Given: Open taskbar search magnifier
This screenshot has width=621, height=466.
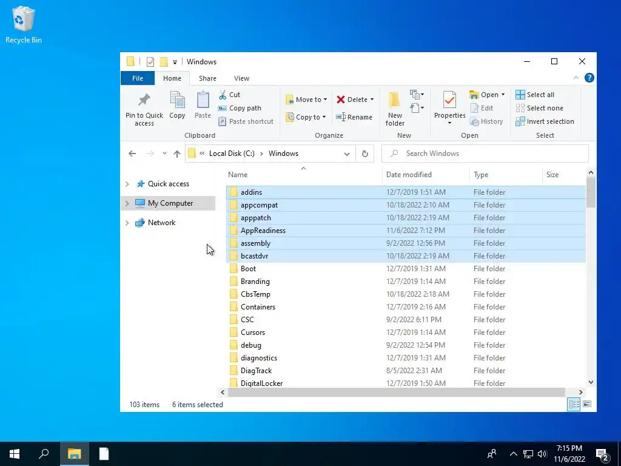Looking at the screenshot, I should 44,454.
